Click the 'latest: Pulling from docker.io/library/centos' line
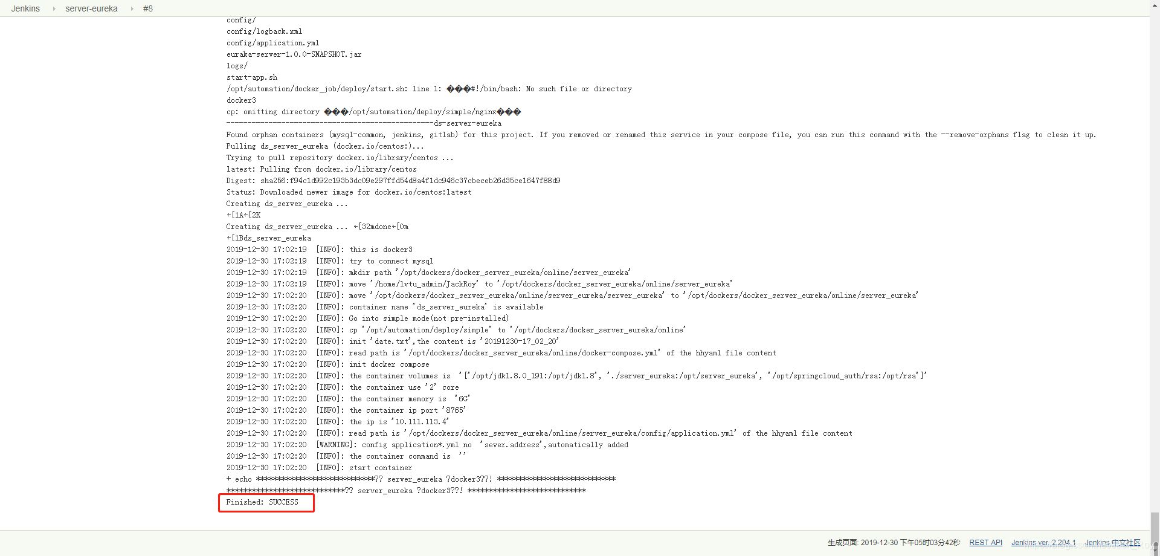 point(321,169)
